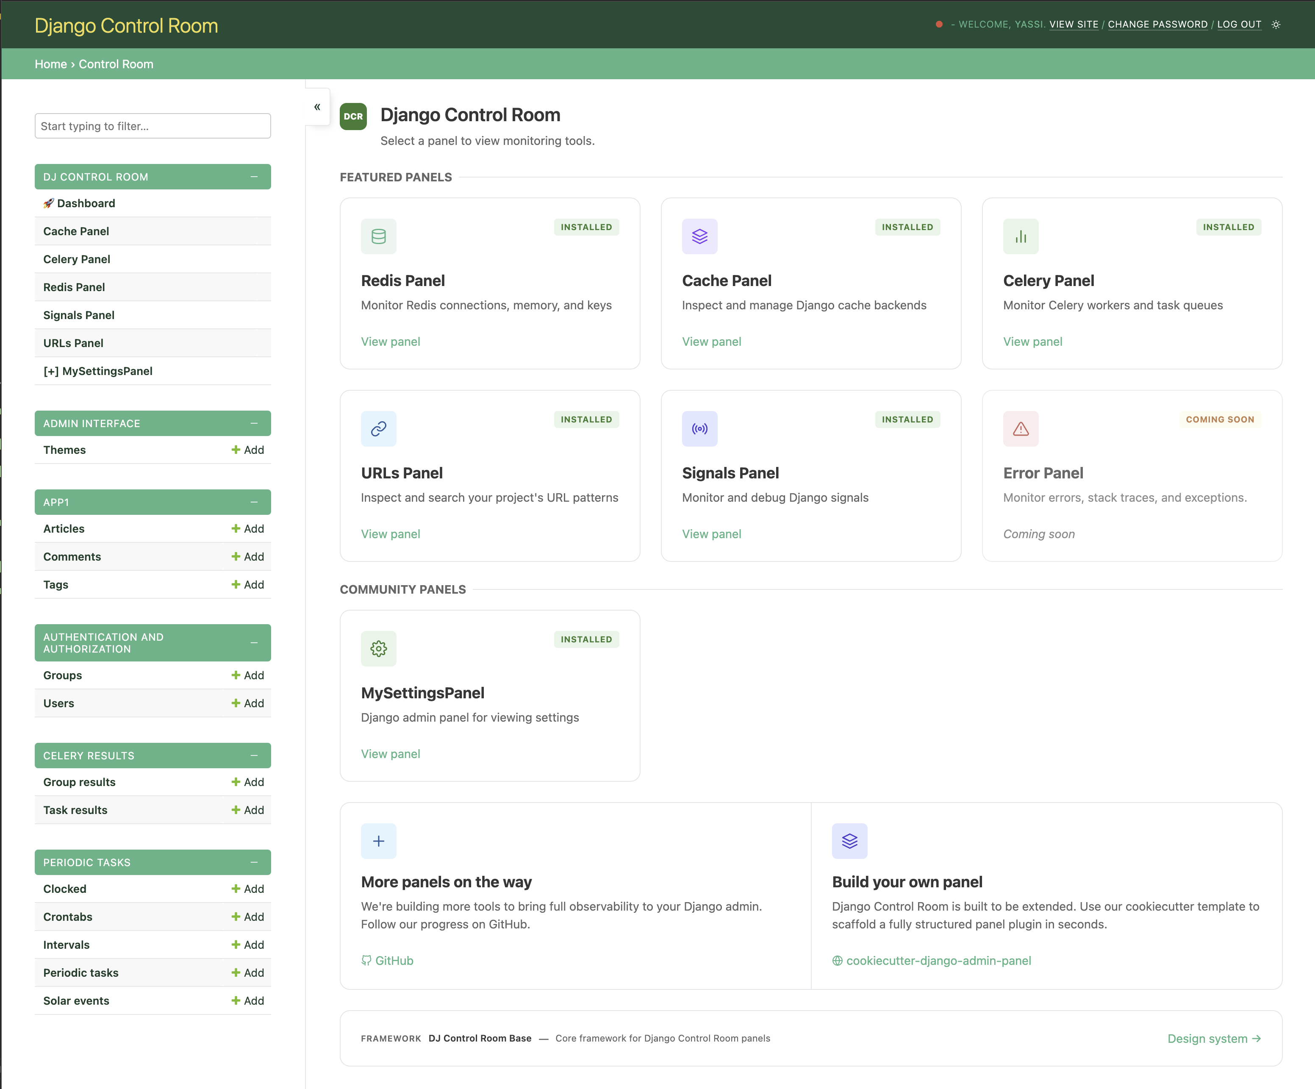
Task: Open the Design system link
Action: tap(1214, 1039)
